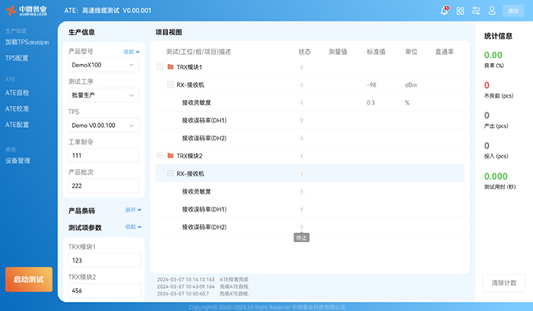This screenshot has width=533, height=311.
Task: Open the user profile icon
Action: [492, 11]
